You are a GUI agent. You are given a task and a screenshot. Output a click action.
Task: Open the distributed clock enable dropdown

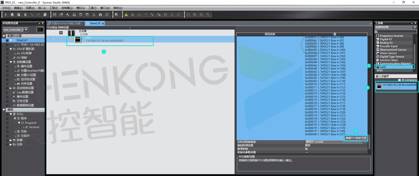click(365, 142)
